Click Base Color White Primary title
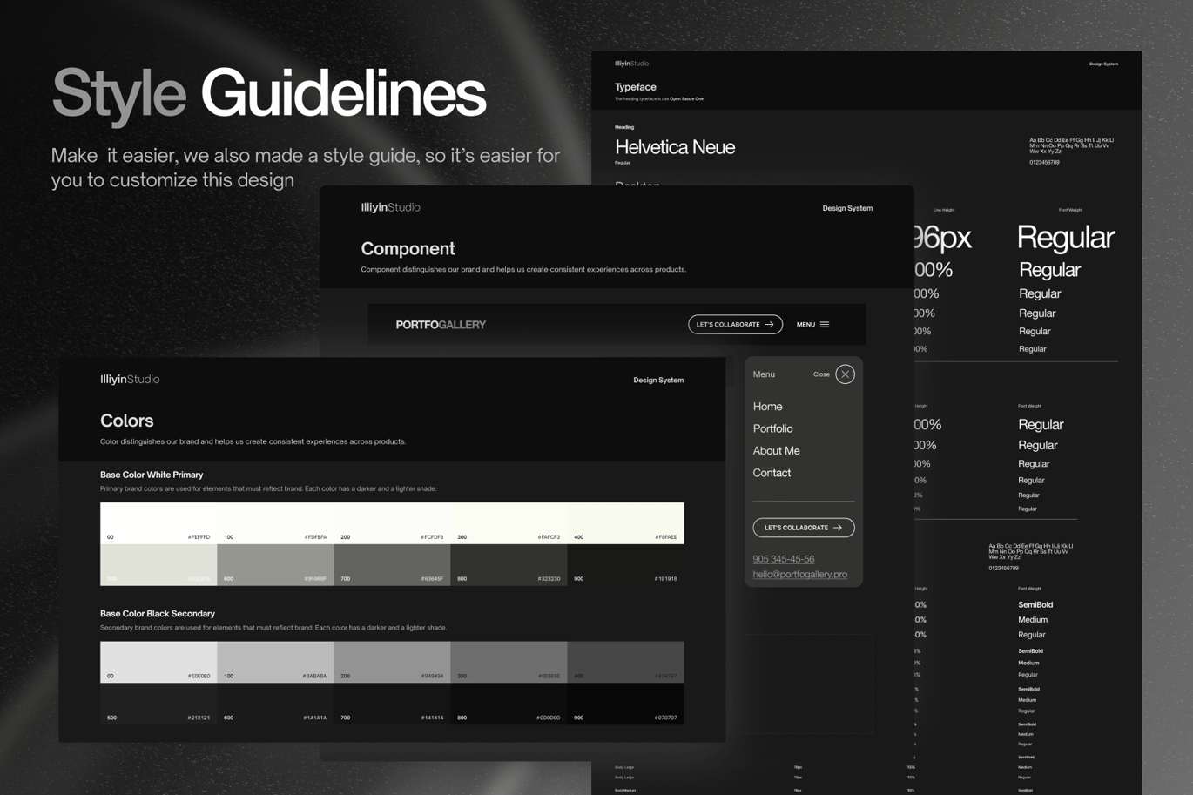 152,475
